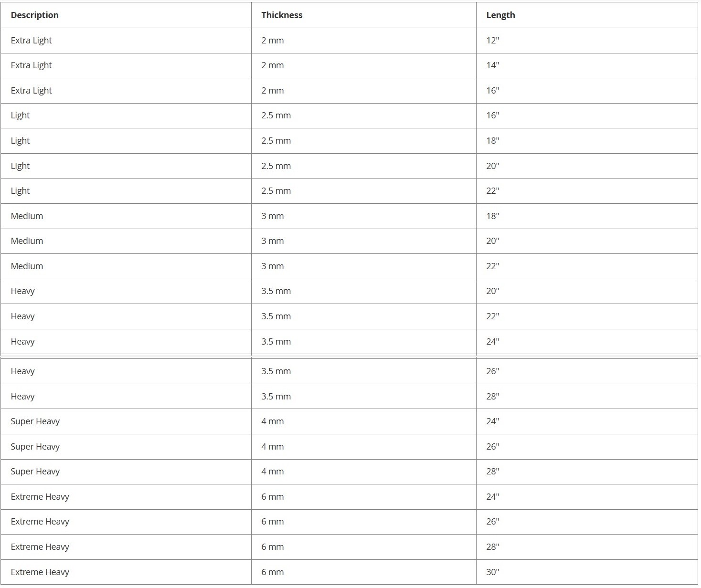Click the Extreme Heavy description in the 24" row
Image resolution: width=701 pixels, height=588 pixels.
pyautogui.click(x=40, y=497)
